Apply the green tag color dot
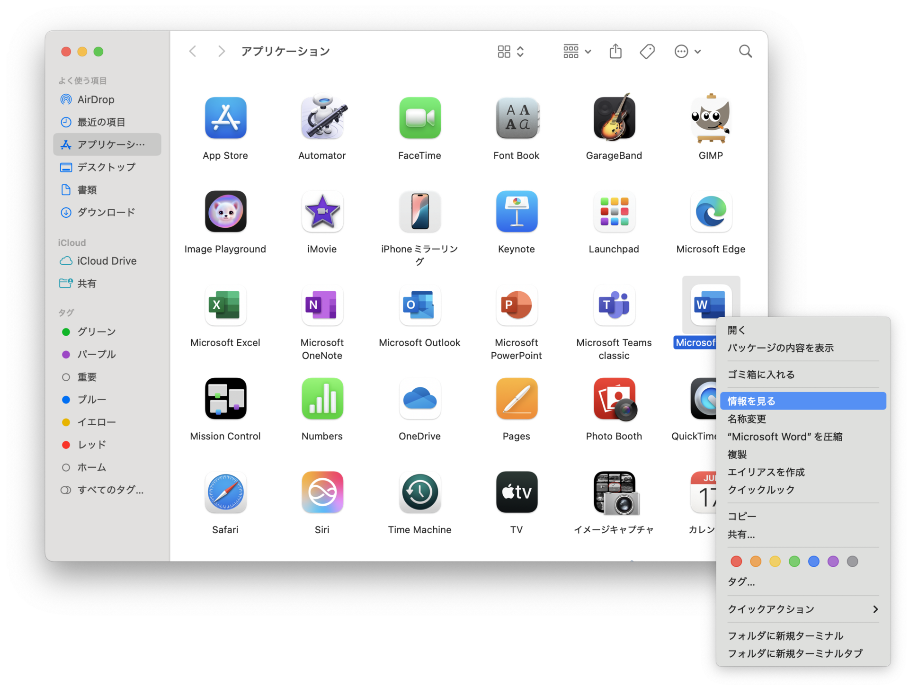 (x=794, y=562)
